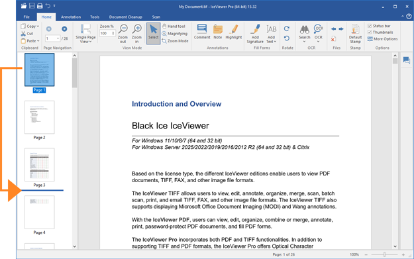Go to previous page arrow
Image resolution: width=414 pixels, height=259 pixels.
pos(49,28)
